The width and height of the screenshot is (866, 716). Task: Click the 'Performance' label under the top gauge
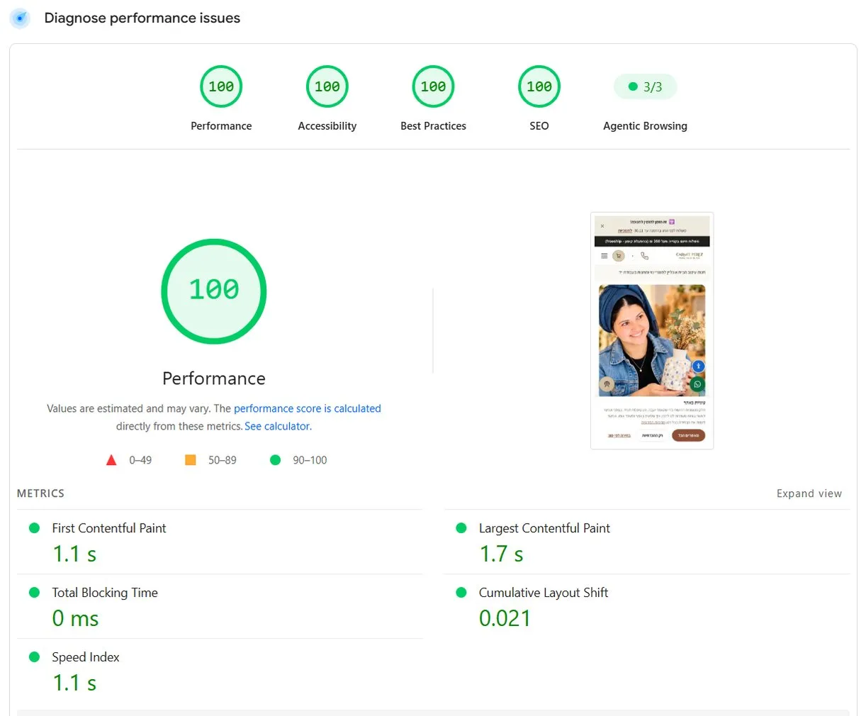tap(221, 125)
